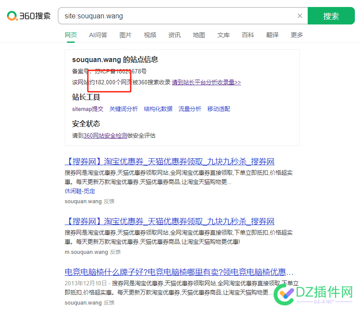Open the 视频 tab

(150, 35)
